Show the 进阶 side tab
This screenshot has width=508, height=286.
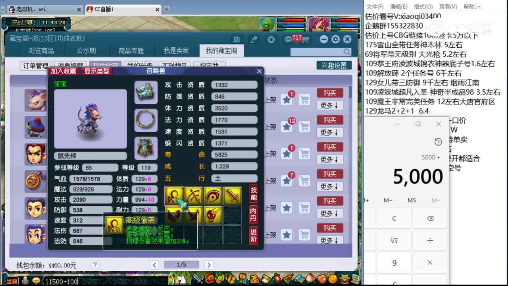pyautogui.click(x=254, y=236)
